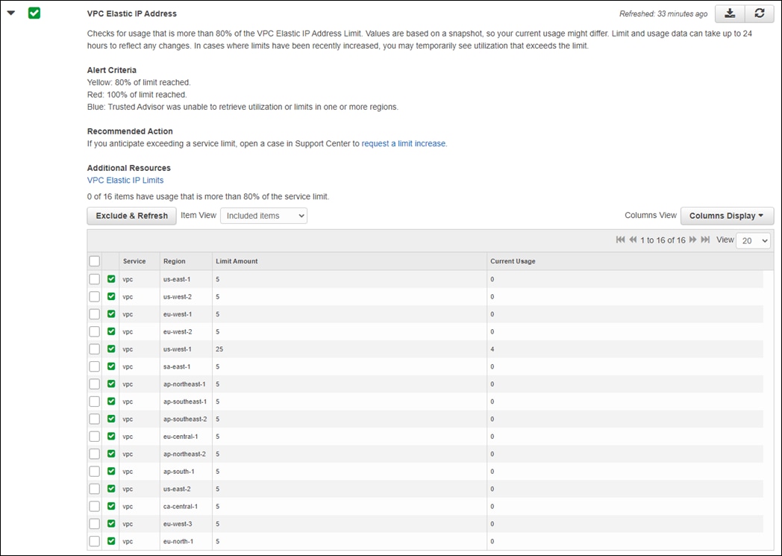Open the View rows-per-page dropdown
This screenshot has height=556, width=782.
coord(754,240)
